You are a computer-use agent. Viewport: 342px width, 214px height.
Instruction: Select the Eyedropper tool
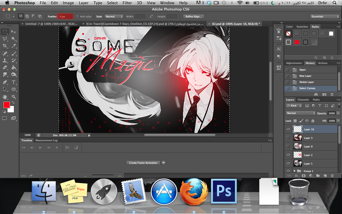click(x=14, y=46)
